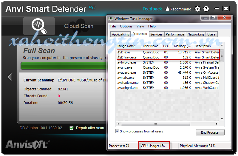Open the File menu in Task Manager
This screenshot has height=156, width=238.
click(x=113, y=26)
